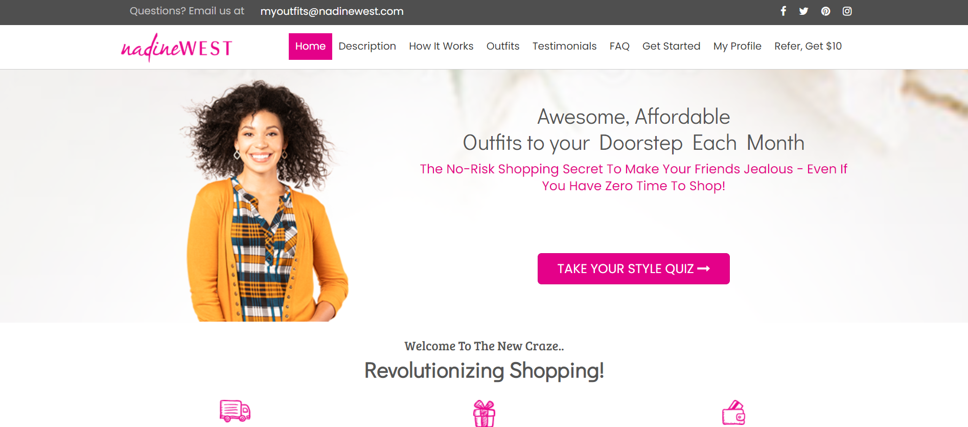The width and height of the screenshot is (968, 427).
Task: Open the Description menu item
Action: [367, 47]
